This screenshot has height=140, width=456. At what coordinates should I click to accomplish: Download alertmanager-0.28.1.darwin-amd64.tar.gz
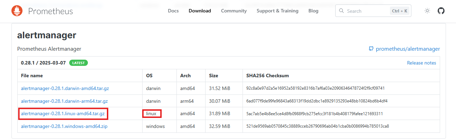point(65,88)
